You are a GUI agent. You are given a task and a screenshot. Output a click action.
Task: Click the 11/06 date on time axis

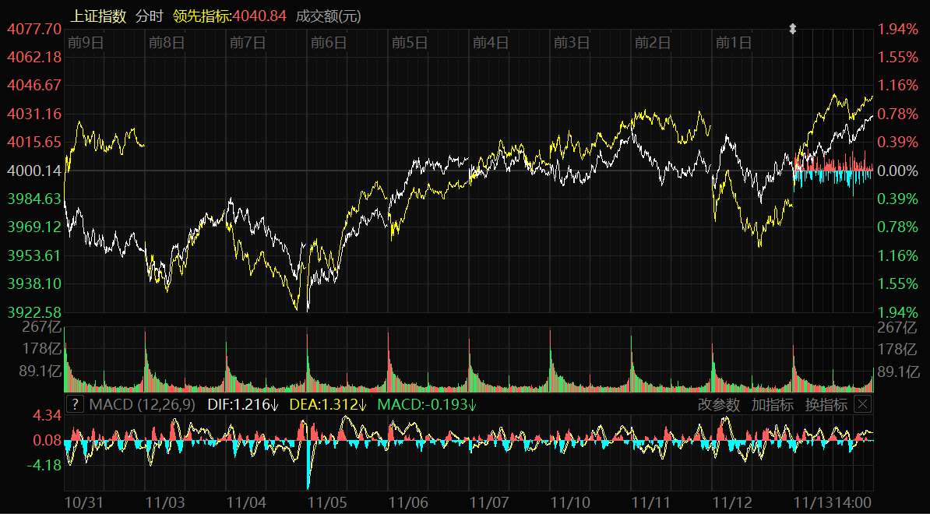click(x=409, y=503)
